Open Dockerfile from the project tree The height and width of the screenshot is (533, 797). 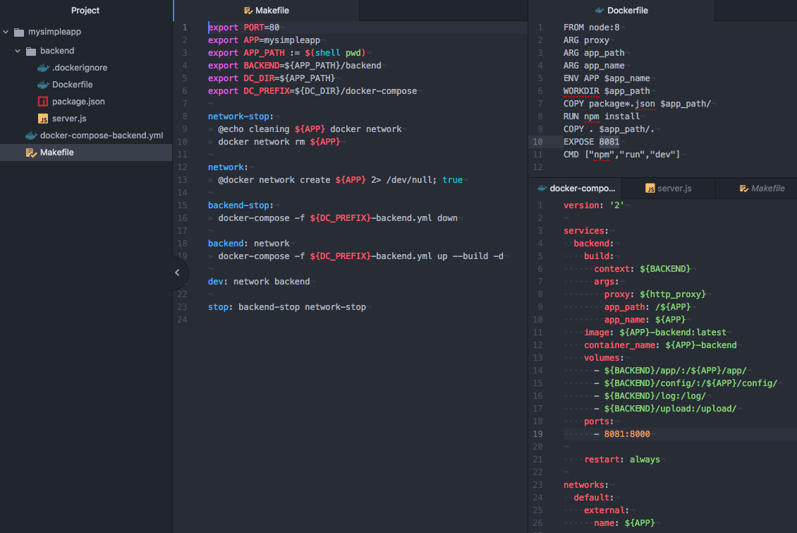tap(72, 85)
